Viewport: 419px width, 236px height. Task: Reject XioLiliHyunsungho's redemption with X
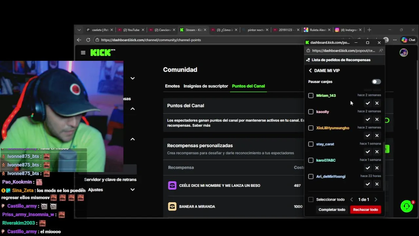[x=377, y=135]
